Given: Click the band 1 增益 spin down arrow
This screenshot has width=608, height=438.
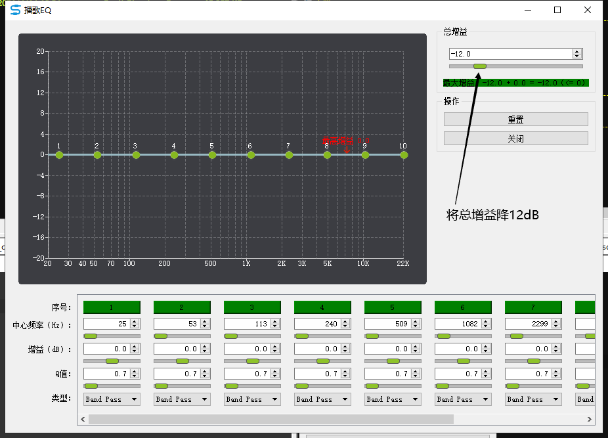Looking at the screenshot, I should tap(135, 351).
